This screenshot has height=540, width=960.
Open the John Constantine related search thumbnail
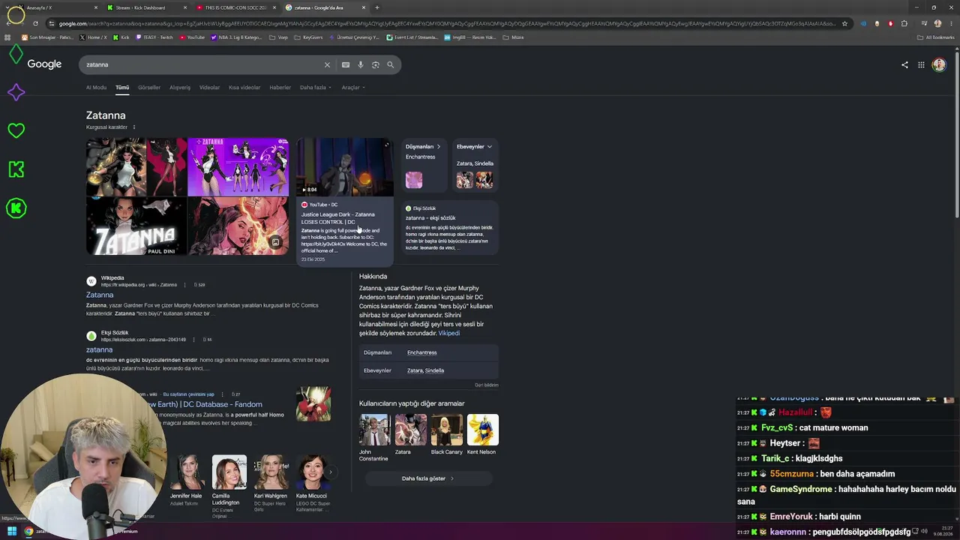(374, 430)
